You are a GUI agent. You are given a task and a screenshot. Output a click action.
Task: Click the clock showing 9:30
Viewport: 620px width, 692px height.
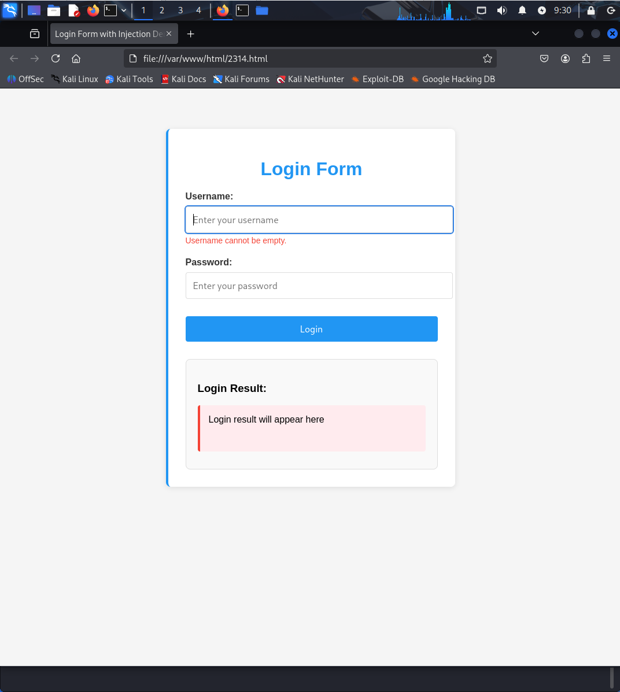pyautogui.click(x=562, y=10)
